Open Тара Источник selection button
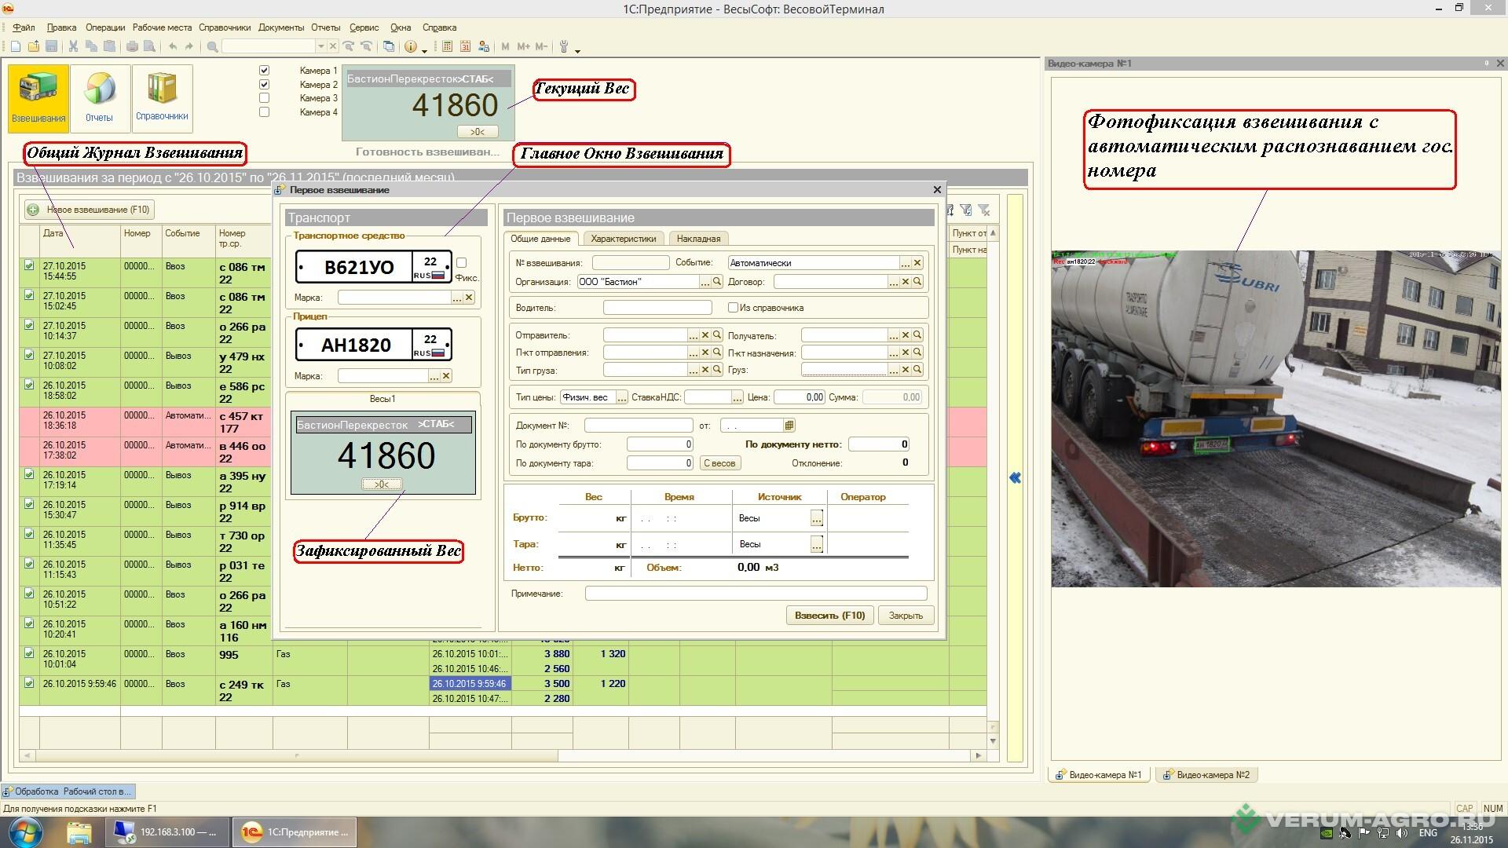This screenshot has width=1508, height=848. point(817,544)
